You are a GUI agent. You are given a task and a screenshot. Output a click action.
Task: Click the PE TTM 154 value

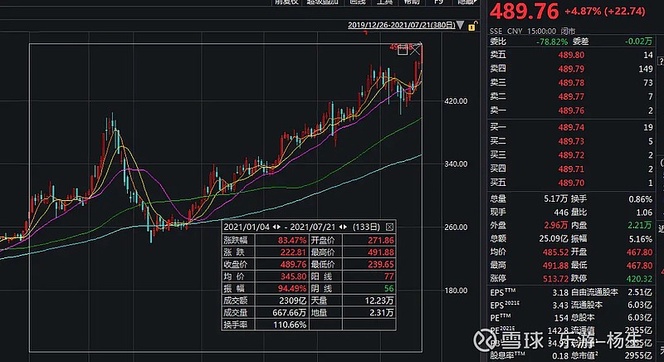pyautogui.click(x=561, y=317)
